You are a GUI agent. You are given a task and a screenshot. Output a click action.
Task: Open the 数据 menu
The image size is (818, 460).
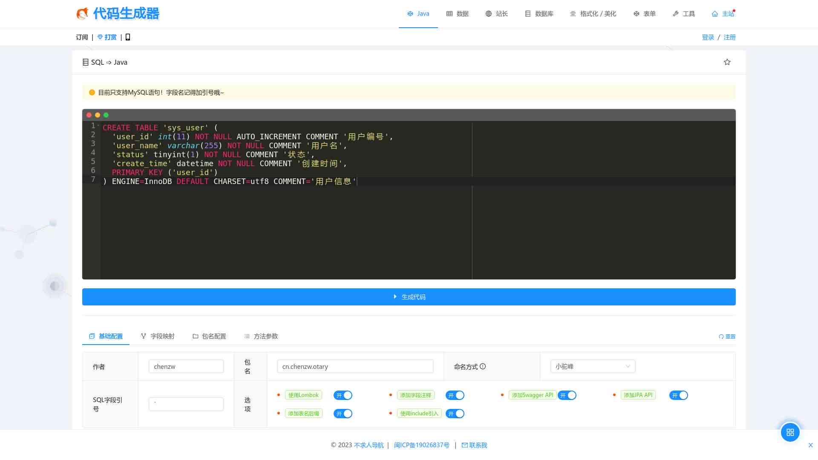point(458,14)
